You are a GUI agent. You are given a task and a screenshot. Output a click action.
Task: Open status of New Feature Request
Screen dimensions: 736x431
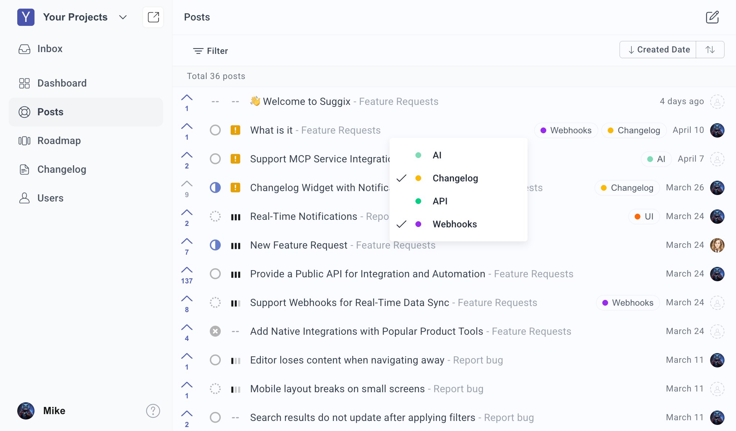(215, 245)
